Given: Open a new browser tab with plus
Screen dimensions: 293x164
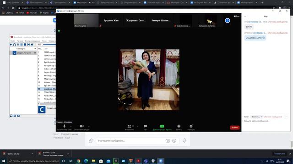Looking at the screenshot, I should [262, 3].
